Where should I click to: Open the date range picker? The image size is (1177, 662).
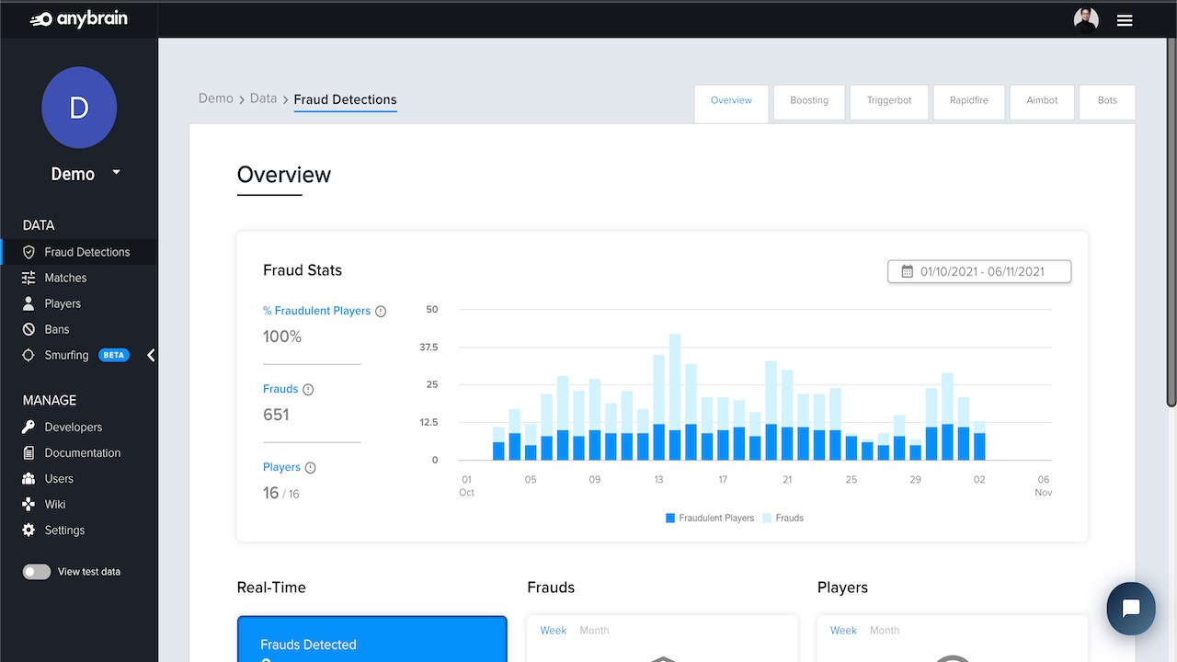click(979, 271)
